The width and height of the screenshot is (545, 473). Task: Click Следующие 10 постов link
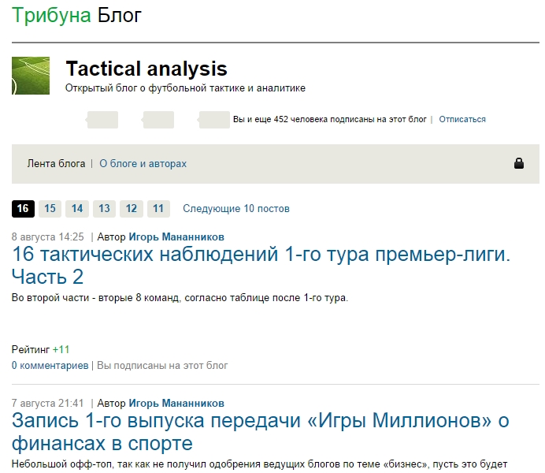click(236, 209)
